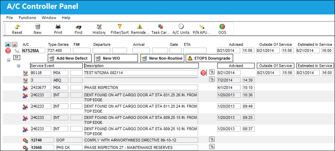Open the A/C Units clock icon
The image size is (335, 151).
(181, 26)
